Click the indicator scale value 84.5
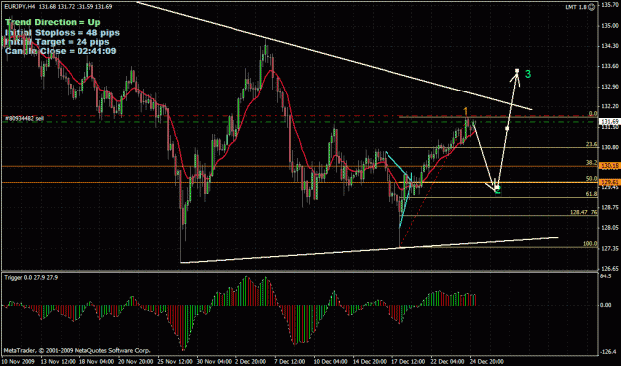Viewport: 621px width, 366px height. (606, 275)
